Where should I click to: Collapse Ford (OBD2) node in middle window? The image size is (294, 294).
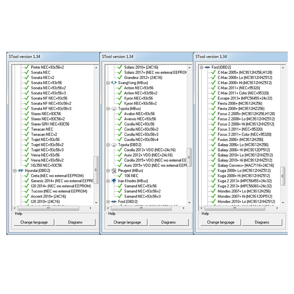pos(108,201)
